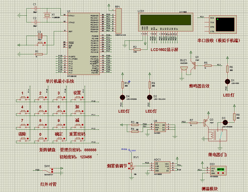Click the buzzer BUZ1 component

click(x=184, y=68)
